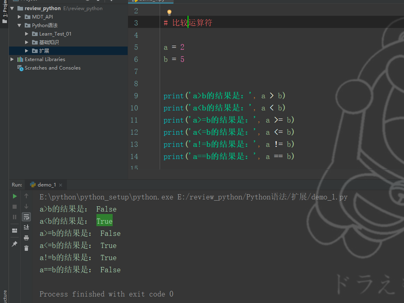
Task: Click print statement with a != b
Action: [229, 144]
